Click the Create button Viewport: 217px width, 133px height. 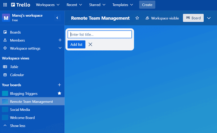(147, 5)
